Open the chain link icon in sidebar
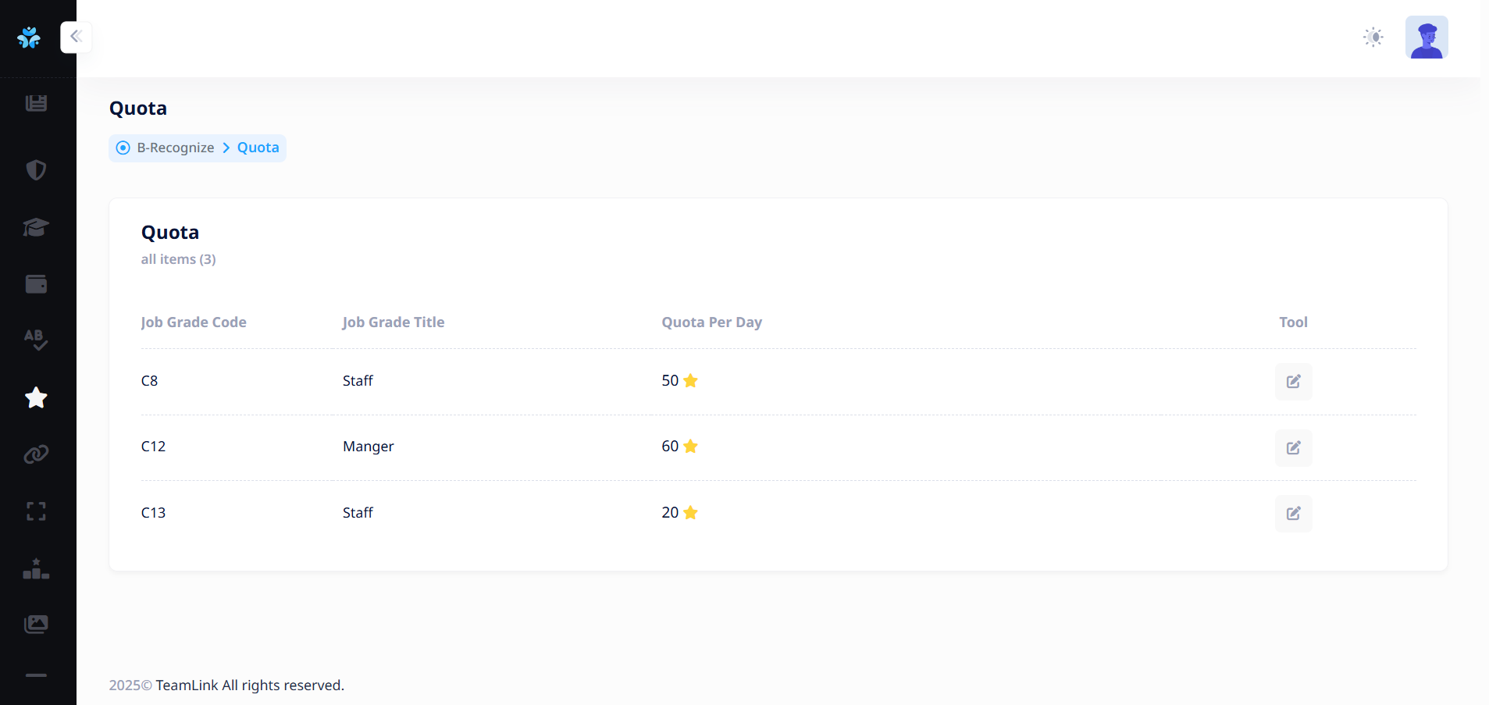The image size is (1489, 705). [36, 454]
